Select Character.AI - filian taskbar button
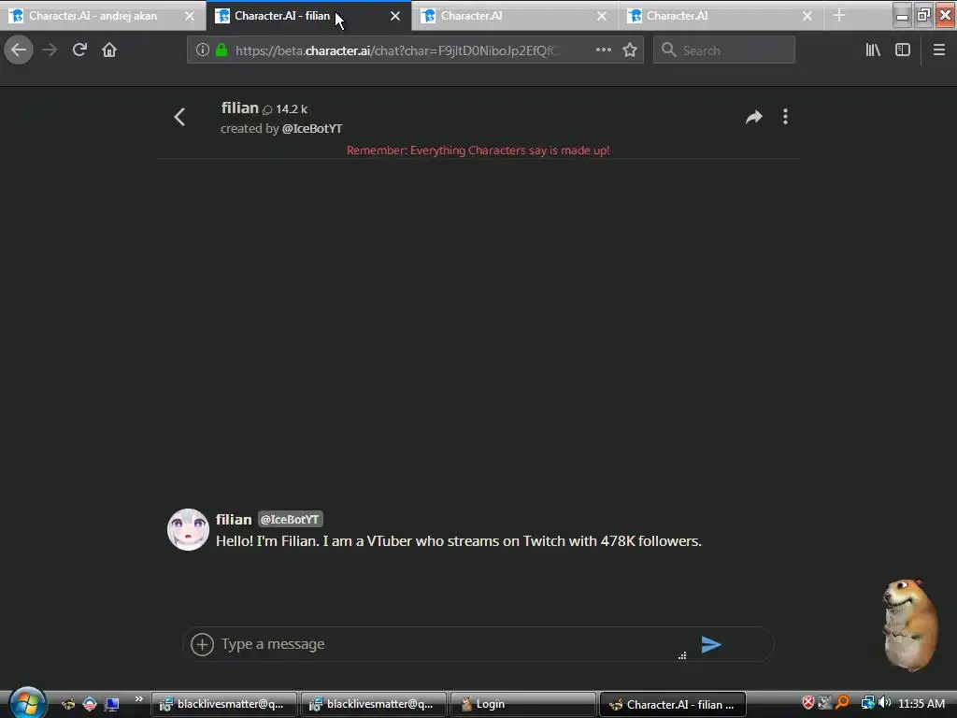 click(673, 704)
